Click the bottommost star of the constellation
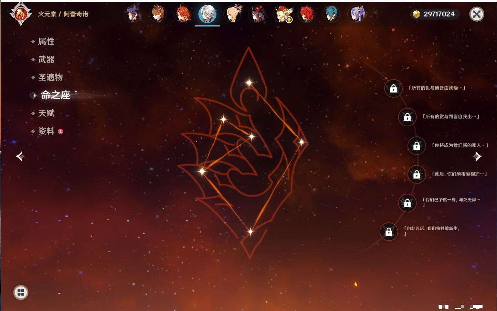497x311 pixels. click(250, 232)
